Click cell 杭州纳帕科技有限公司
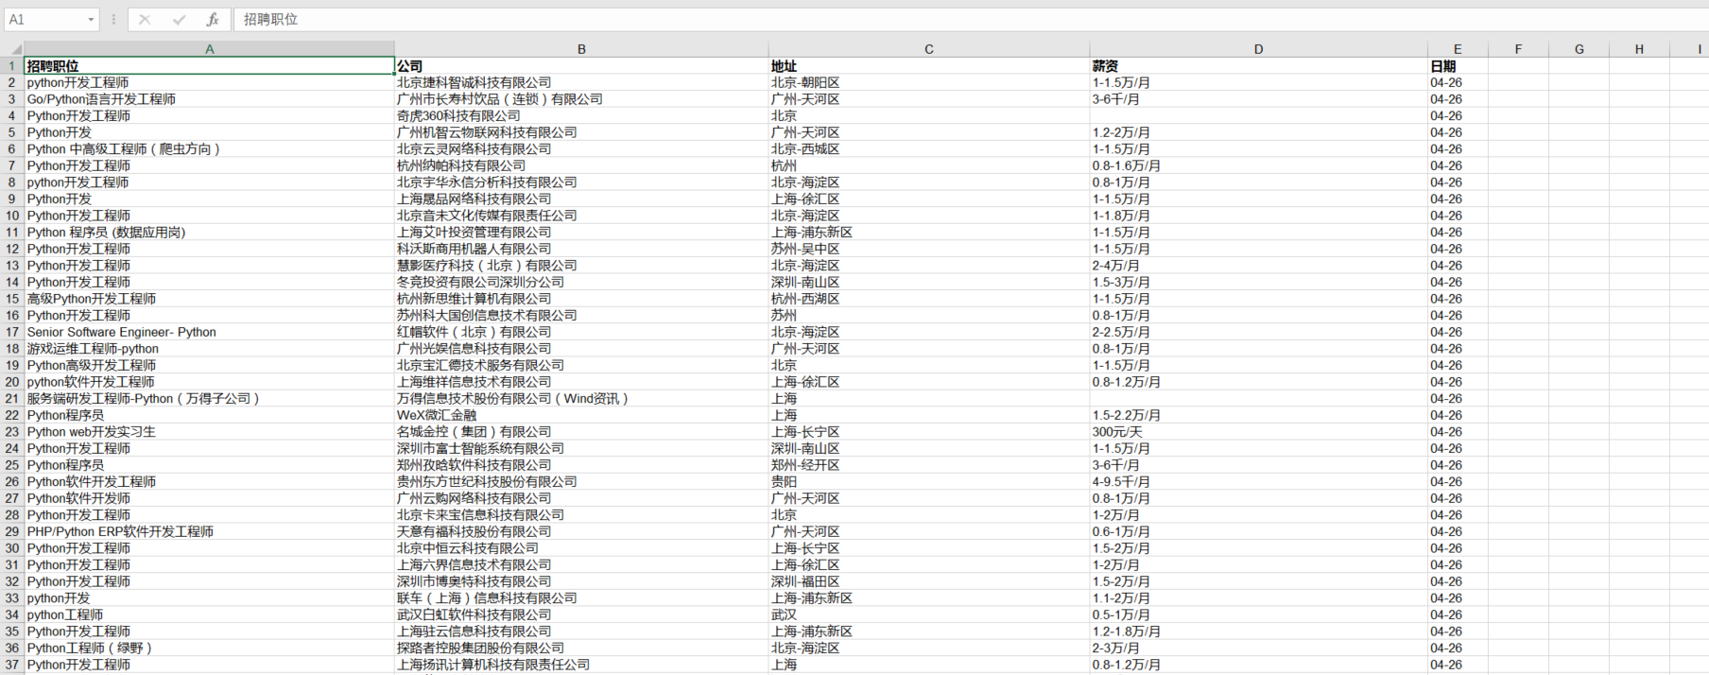The image size is (1709, 675). pos(581,165)
